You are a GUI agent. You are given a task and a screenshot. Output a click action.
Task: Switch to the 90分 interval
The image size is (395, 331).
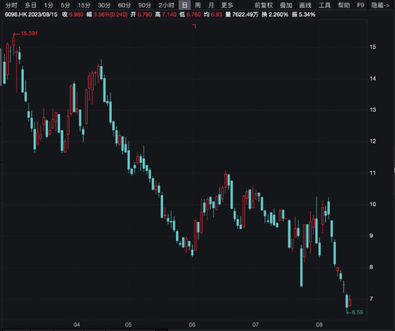[x=144, y=5]
